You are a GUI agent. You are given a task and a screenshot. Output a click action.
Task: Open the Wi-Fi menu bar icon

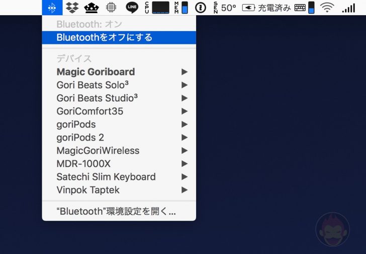[x=327, y=8]
